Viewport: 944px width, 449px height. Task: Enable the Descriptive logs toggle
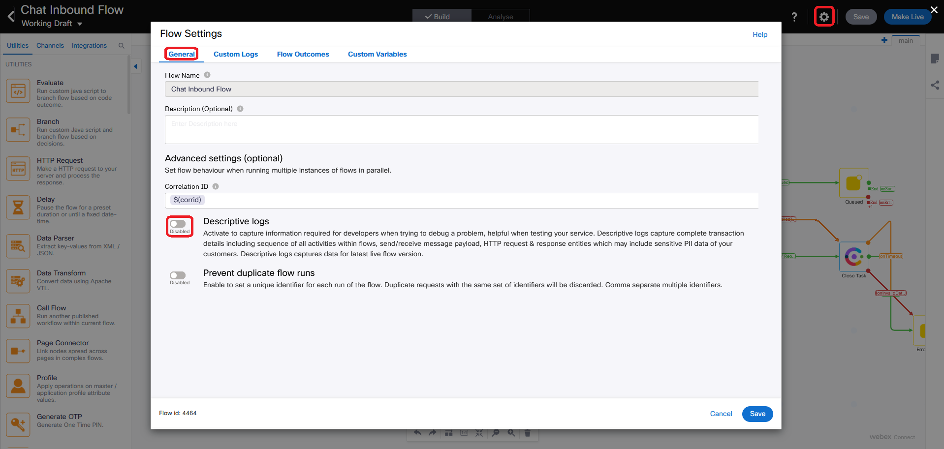pyautogui.click(x=178, y=224)
